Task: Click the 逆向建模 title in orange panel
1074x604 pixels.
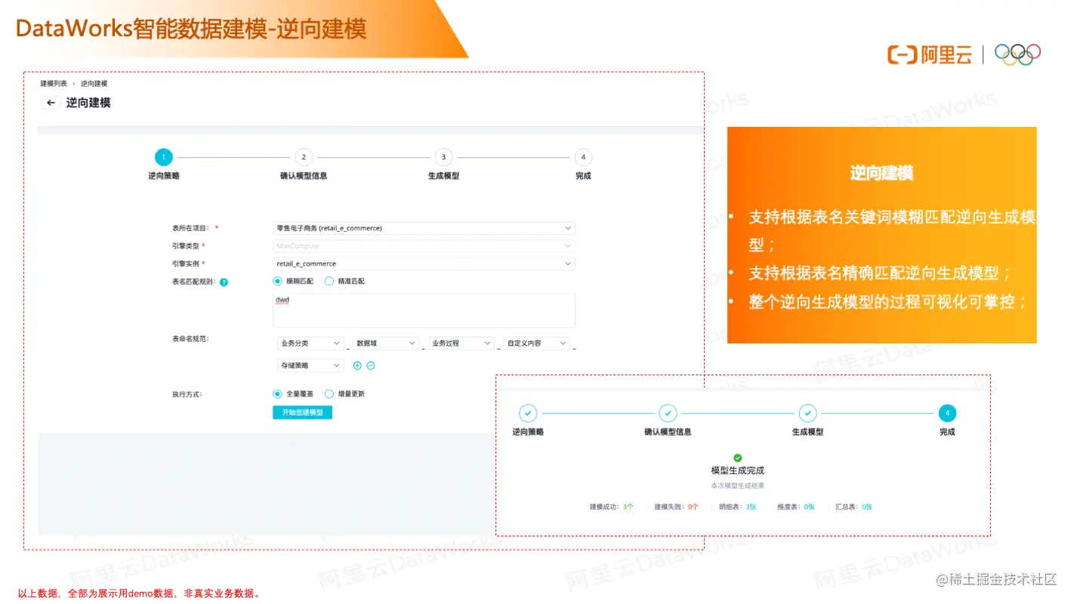Action: [881, 173]
